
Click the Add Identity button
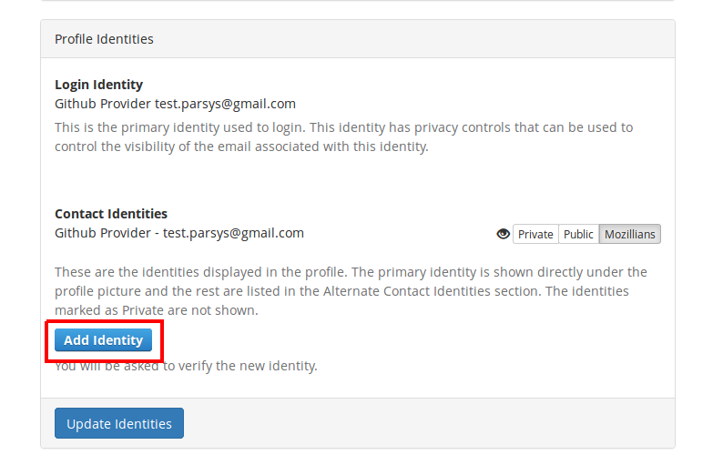click(x=103, y=340)
